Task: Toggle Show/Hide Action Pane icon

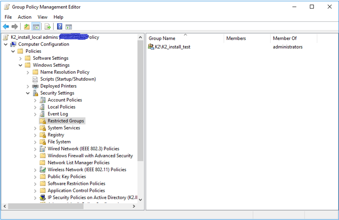Action: 69,27
